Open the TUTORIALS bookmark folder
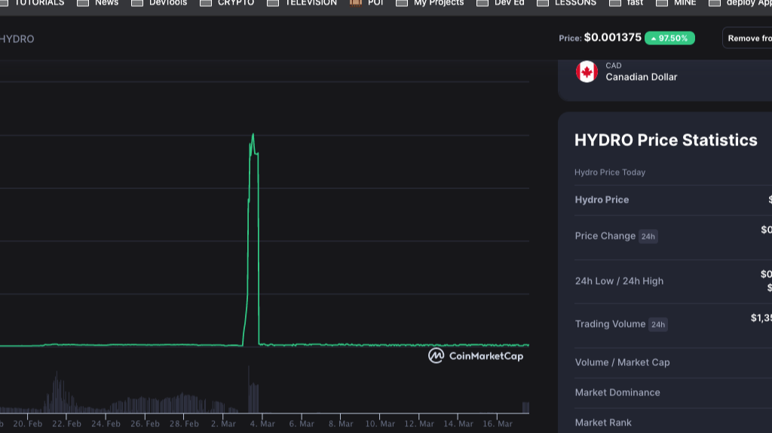This screenshot has height=433, width=772. click(32, 3)
